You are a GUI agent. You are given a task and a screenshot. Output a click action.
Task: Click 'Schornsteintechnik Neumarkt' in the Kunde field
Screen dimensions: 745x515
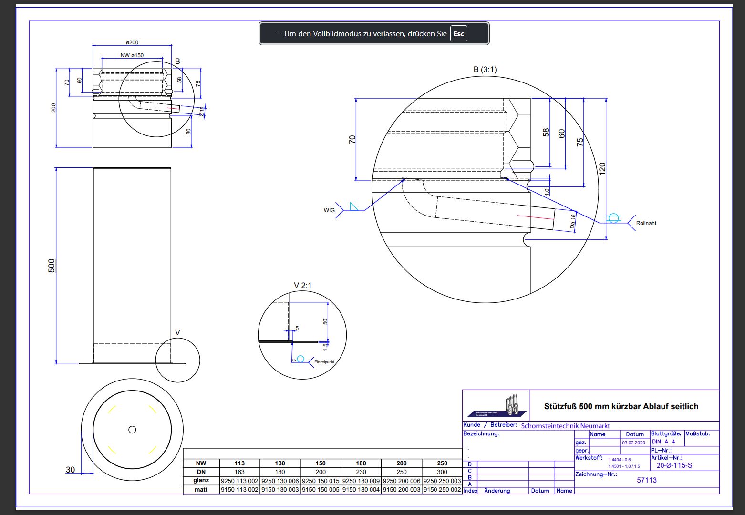click(565, 426)
